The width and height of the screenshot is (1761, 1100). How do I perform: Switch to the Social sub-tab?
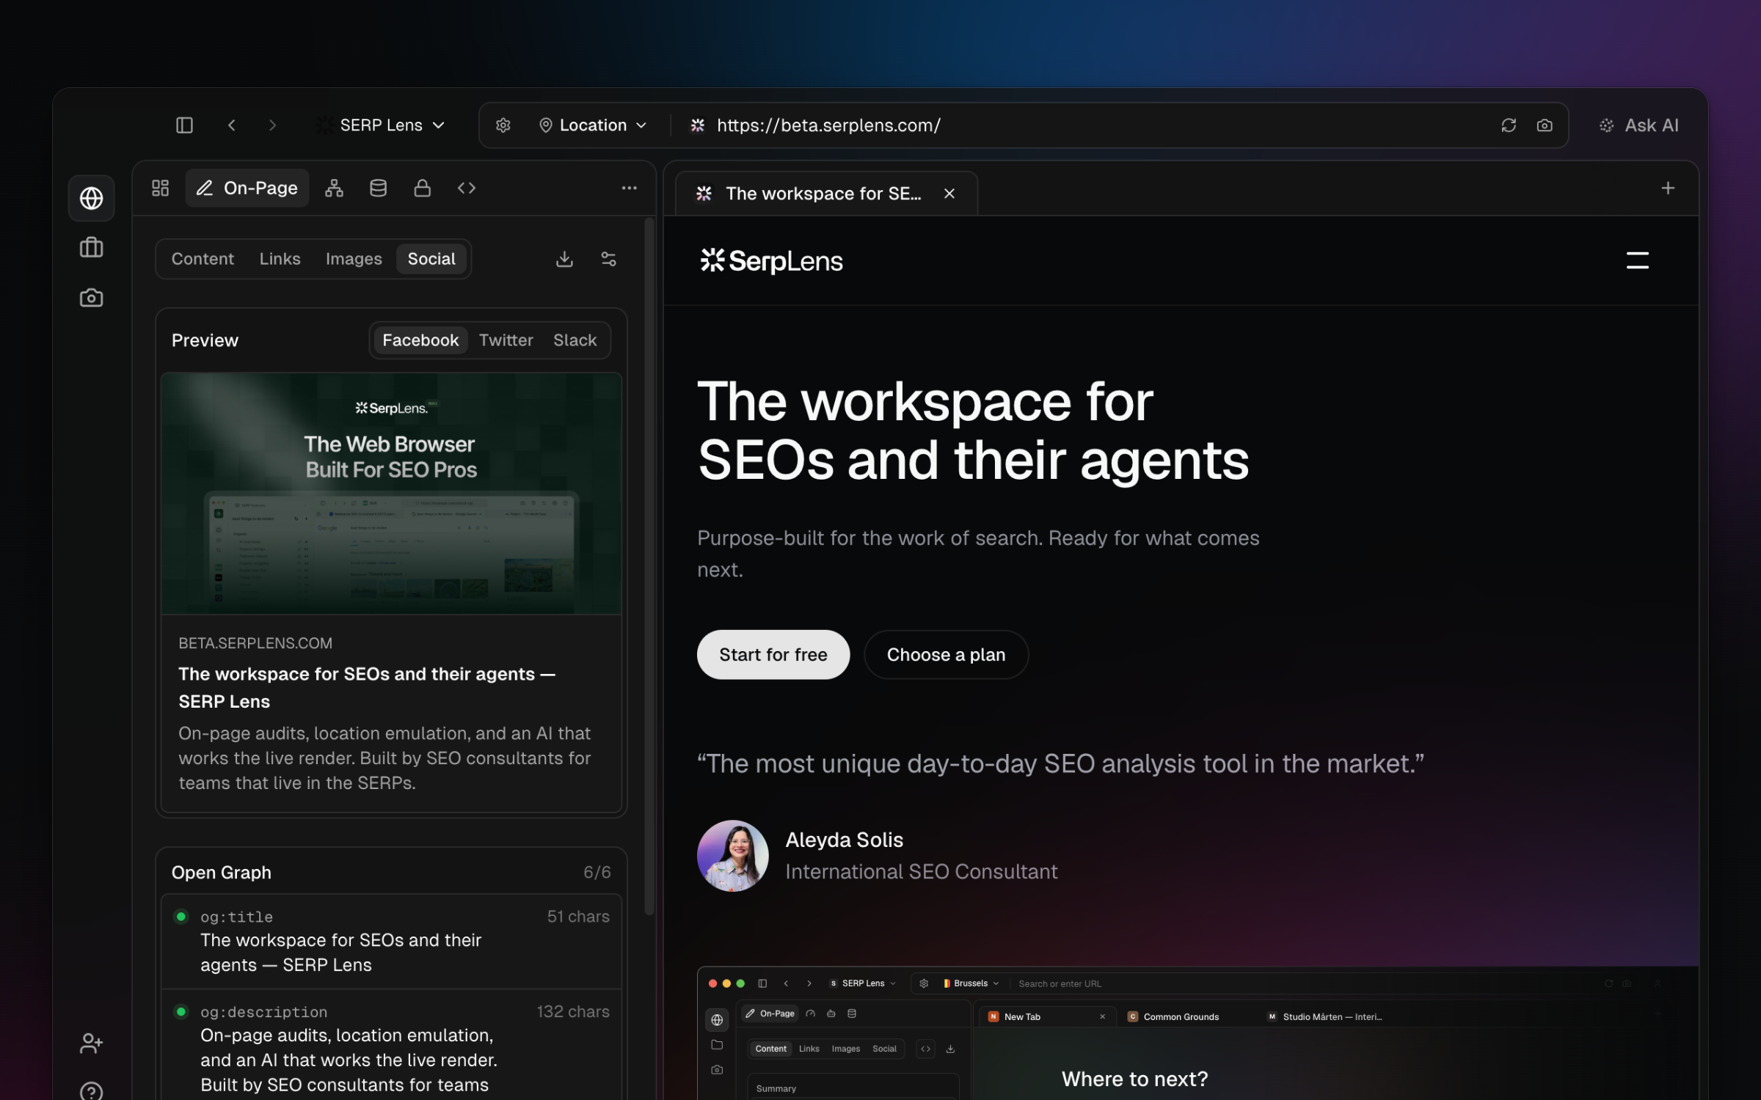click(431, 259)
